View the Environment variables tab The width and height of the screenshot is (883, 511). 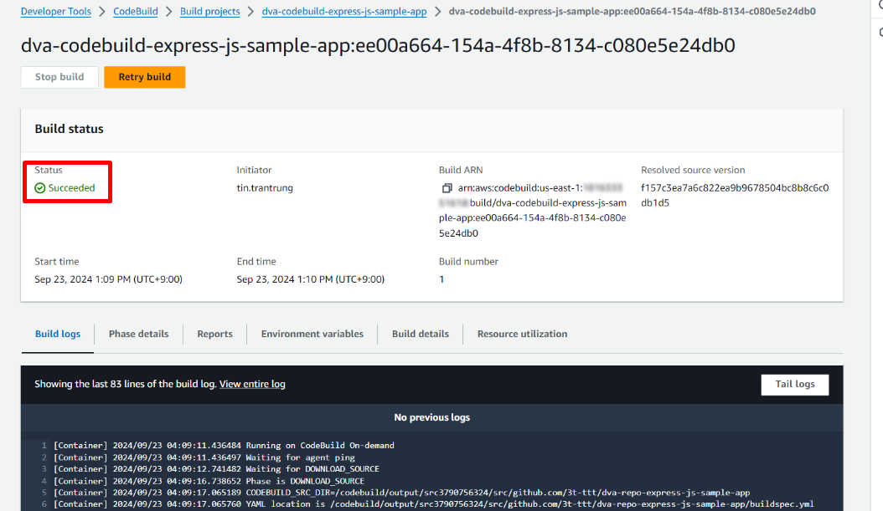[312, 334]
